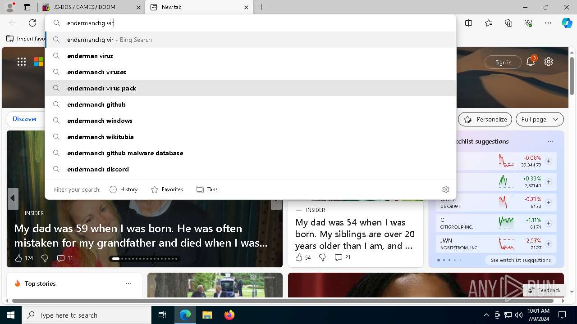Click the browser profile avatar icon

[10, 7]
